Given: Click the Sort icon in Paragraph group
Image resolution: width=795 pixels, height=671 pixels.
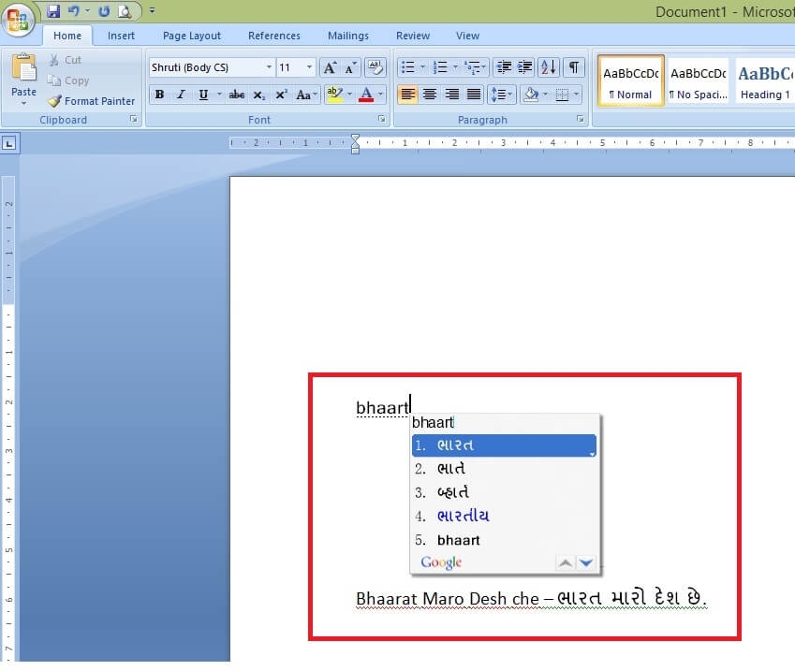Looking at the screenshot, I should (549, 67).
